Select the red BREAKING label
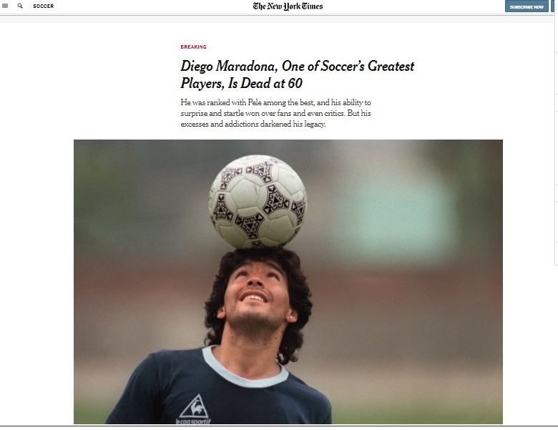558x430 pixels. pyautogui.click(x=193, y=47)
